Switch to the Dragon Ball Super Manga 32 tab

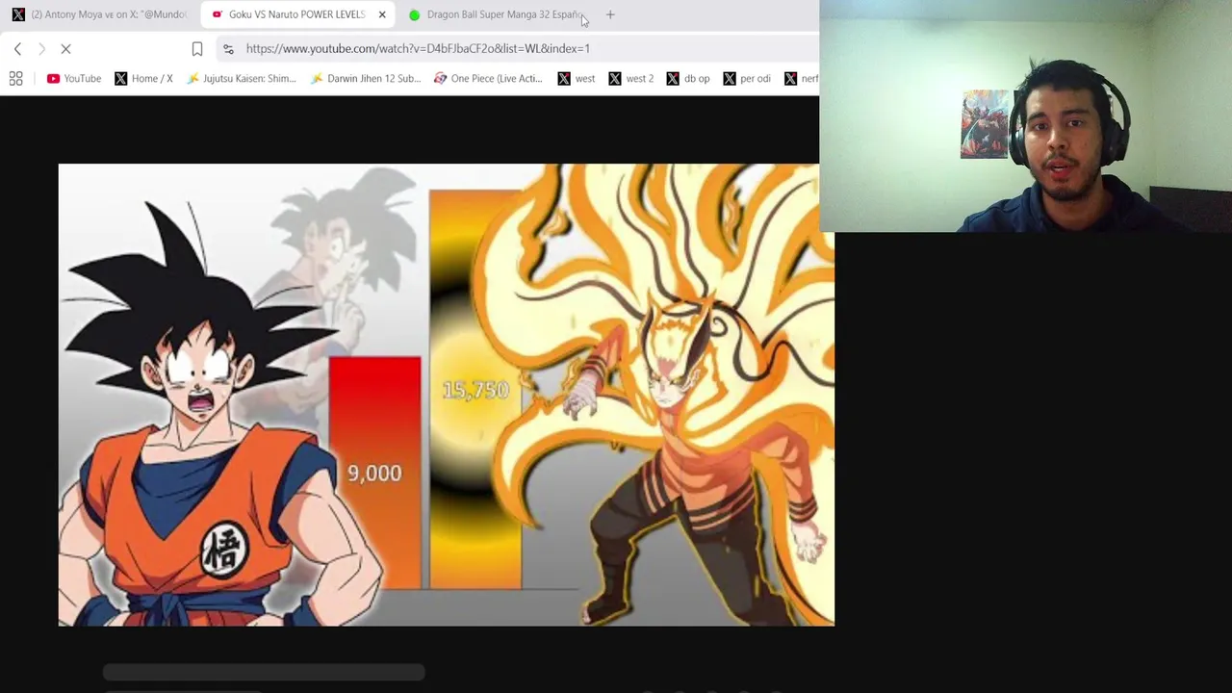[497, 14]
